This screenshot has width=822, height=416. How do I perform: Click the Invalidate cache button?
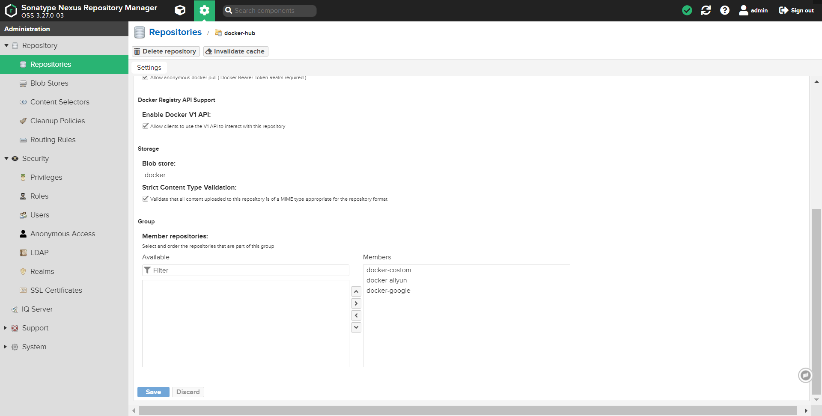pos(235,51)
